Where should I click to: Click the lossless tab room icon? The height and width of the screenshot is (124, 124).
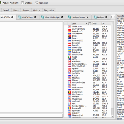(95, 17)
